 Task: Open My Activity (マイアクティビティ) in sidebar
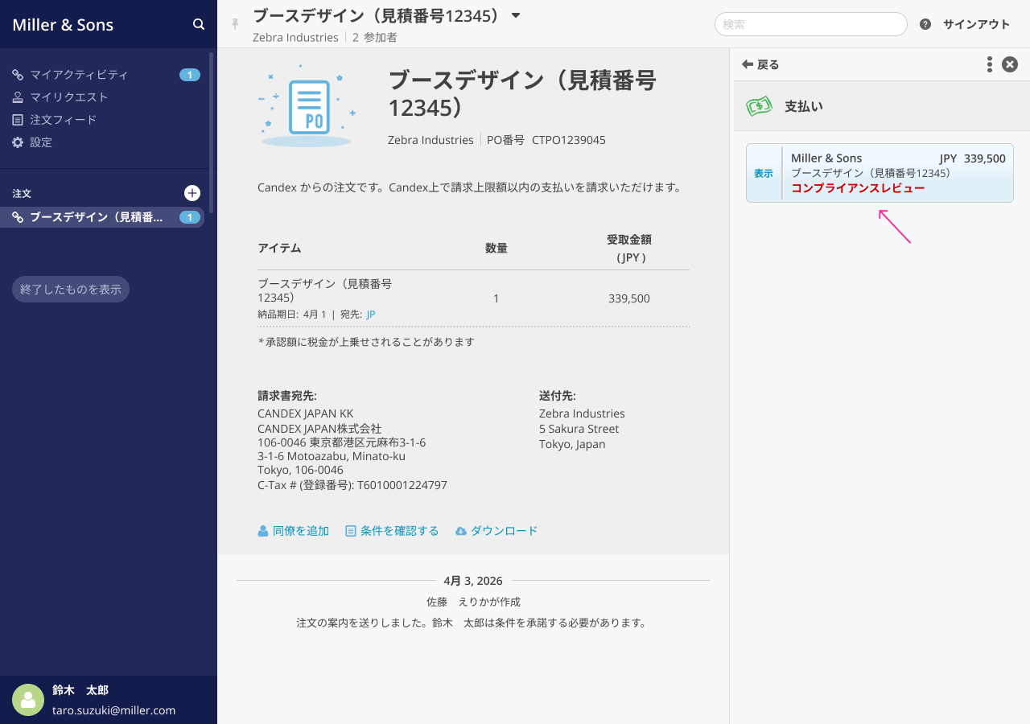click(79, 75)
